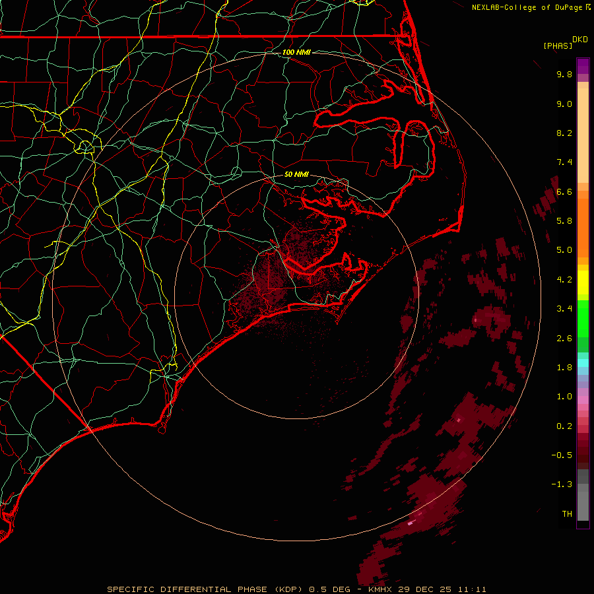Click the TH threshold label on the scale
The height and width of the screenshot is (594, 594).
pyautogui.click(x=567, y=514)
